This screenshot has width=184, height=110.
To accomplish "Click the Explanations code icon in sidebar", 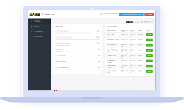I will pyautogui.click(x=32, y=37).
